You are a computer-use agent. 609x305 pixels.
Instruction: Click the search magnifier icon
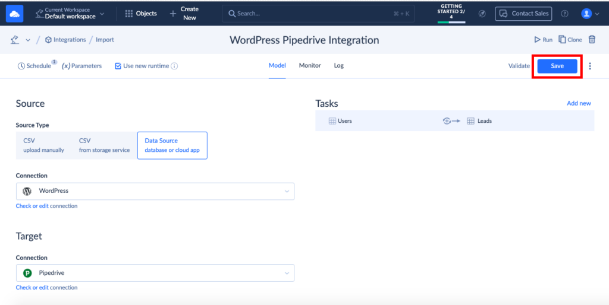(232, 14)
